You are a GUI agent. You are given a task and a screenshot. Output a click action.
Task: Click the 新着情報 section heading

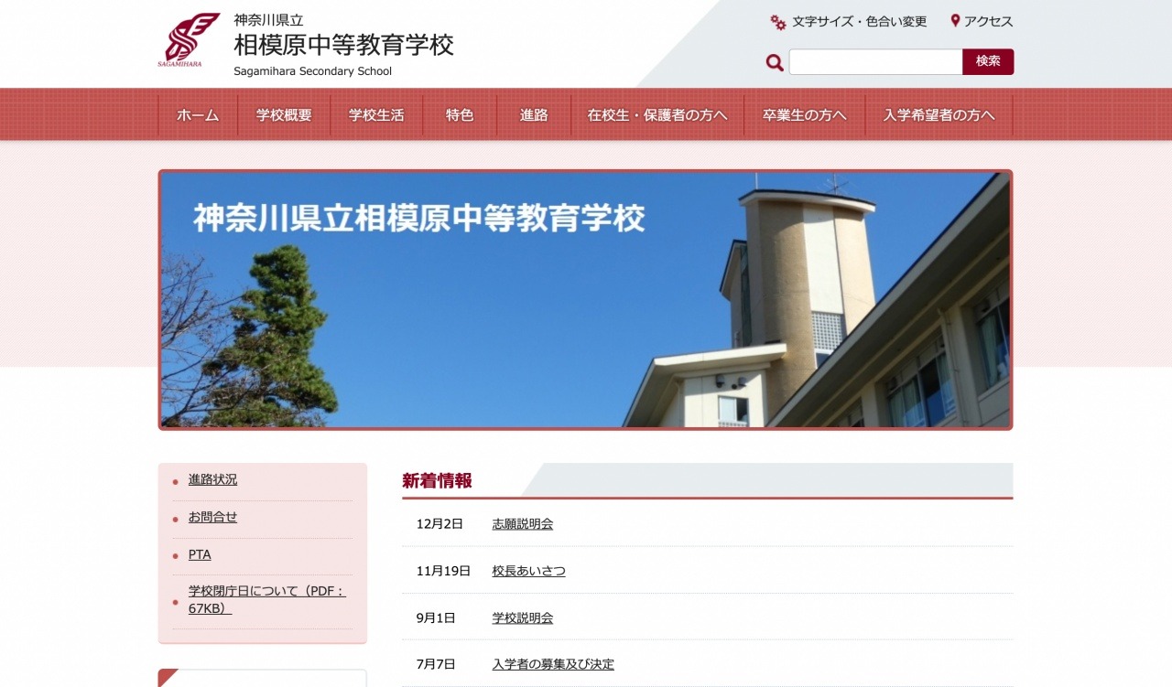point(438,480)
